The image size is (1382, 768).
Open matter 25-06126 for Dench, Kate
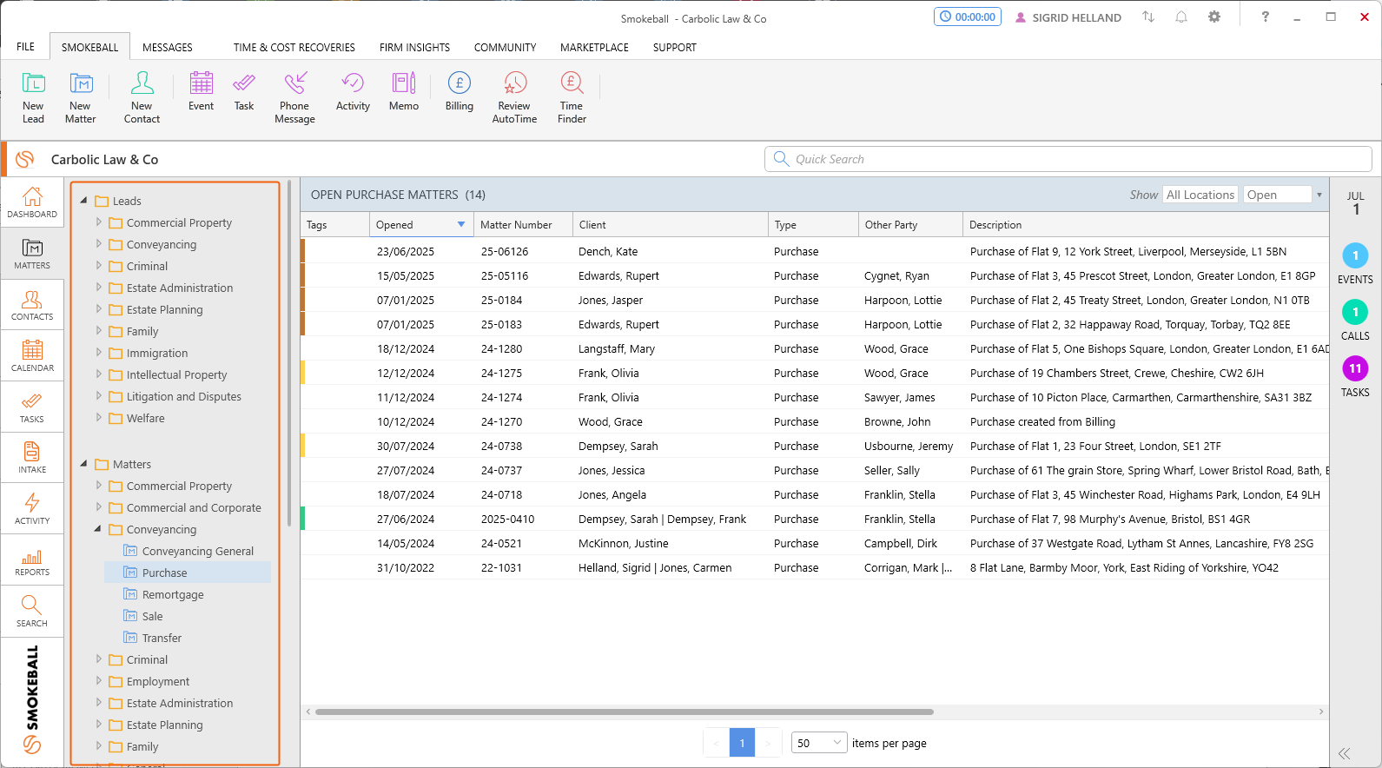pyautogui.click(x=815, y=251)
